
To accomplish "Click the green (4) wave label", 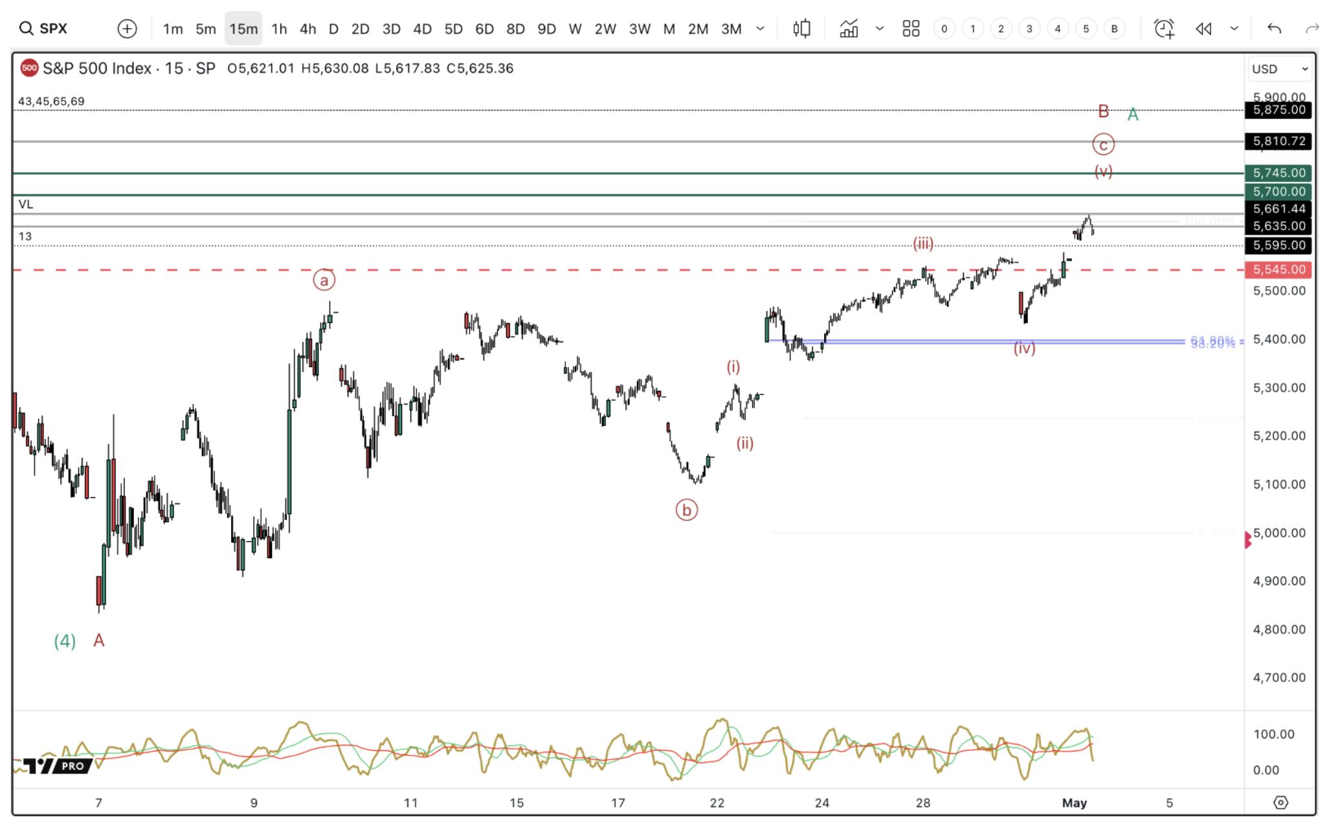I will pyautogui.click(x=65, y=641).
